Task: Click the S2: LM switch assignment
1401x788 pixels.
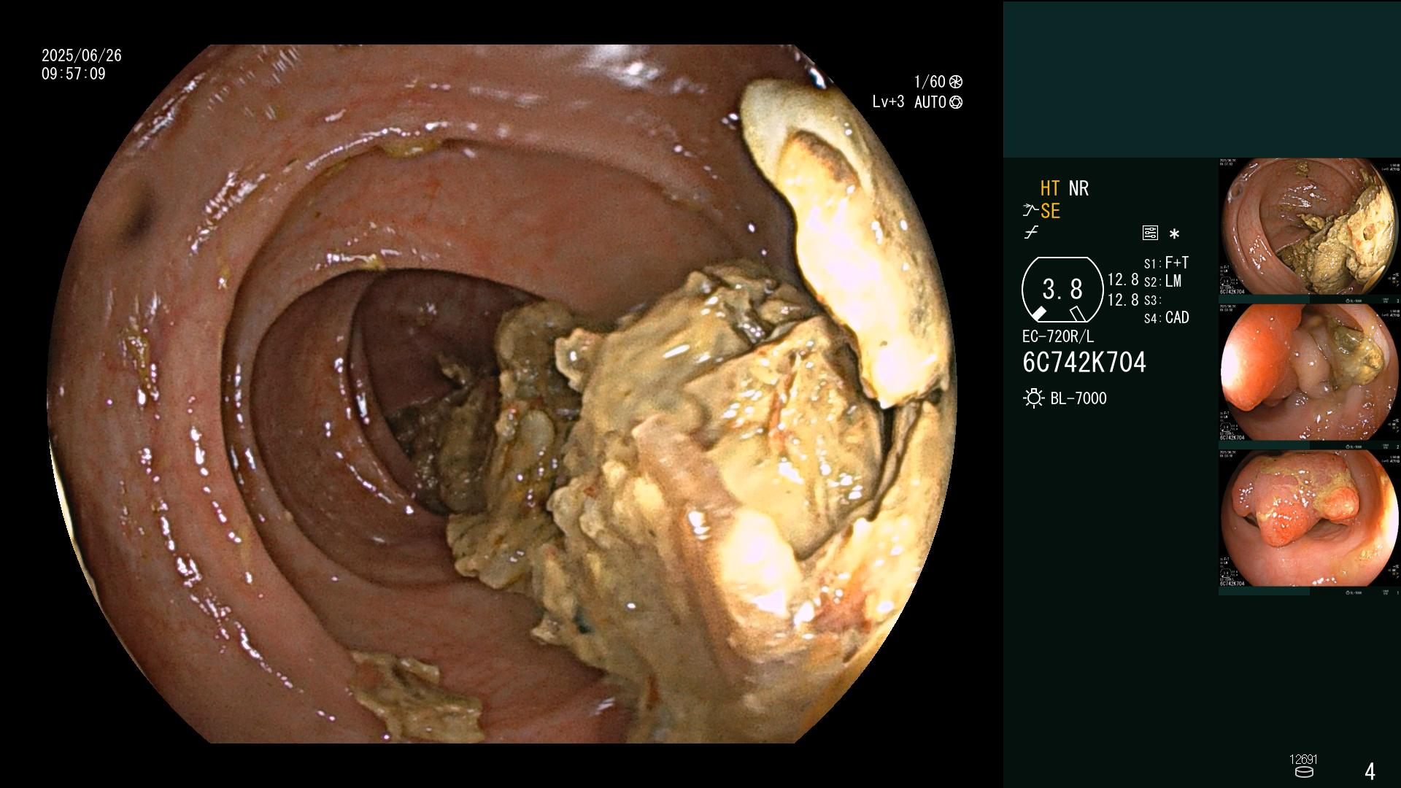Action: pos(1162,281)
